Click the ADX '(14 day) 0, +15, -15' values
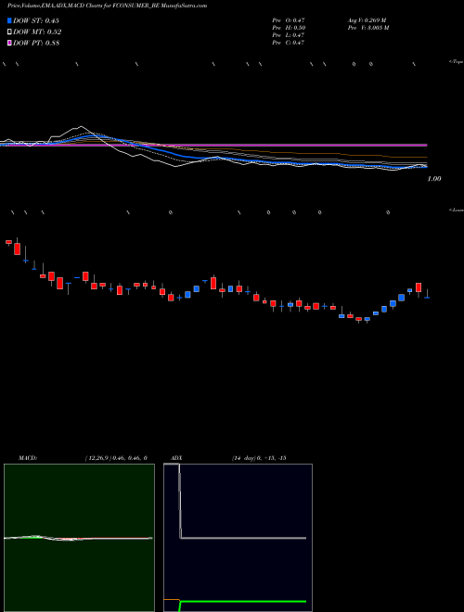Viewport: 464px width, 612px height. pyautogui.click(x=259, y=458)
